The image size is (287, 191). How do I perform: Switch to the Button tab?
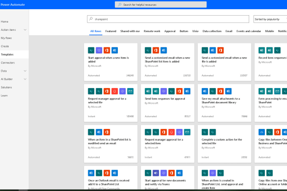184,31
